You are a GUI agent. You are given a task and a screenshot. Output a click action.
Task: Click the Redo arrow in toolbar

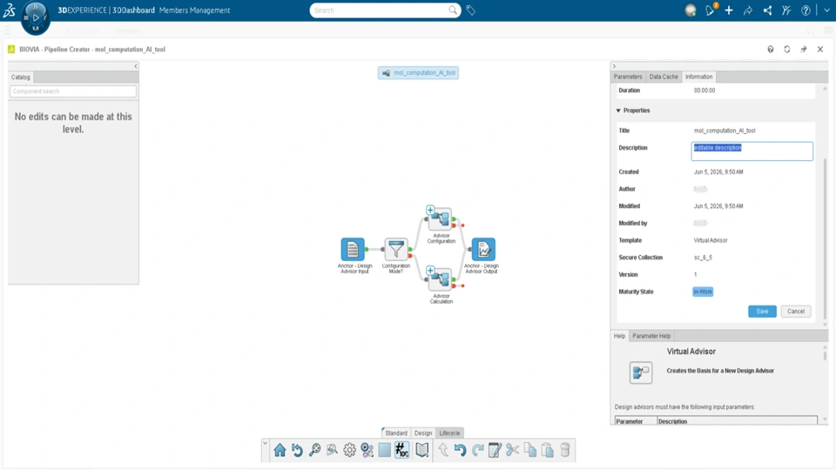478,450
